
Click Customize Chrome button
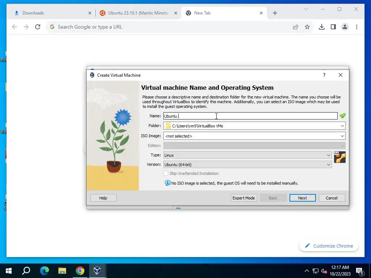point(329,246)
